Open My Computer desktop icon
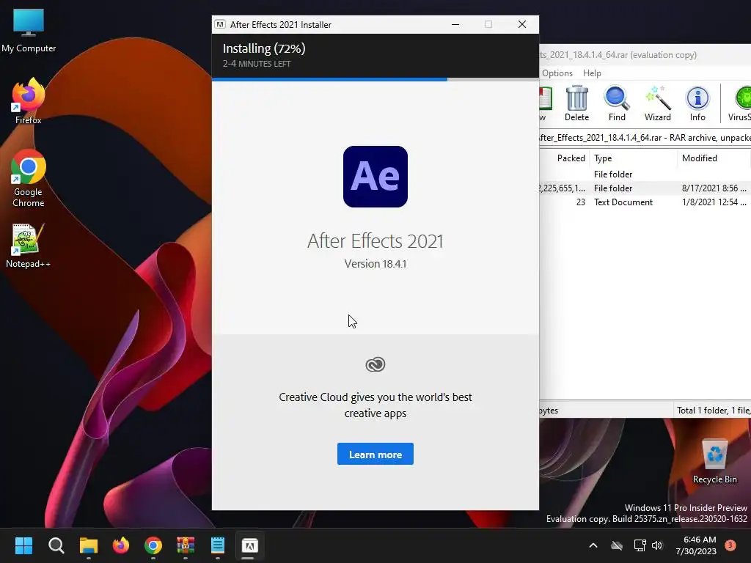Image resolution: width=751 pixels, height=563 pixels. [29, 30]
